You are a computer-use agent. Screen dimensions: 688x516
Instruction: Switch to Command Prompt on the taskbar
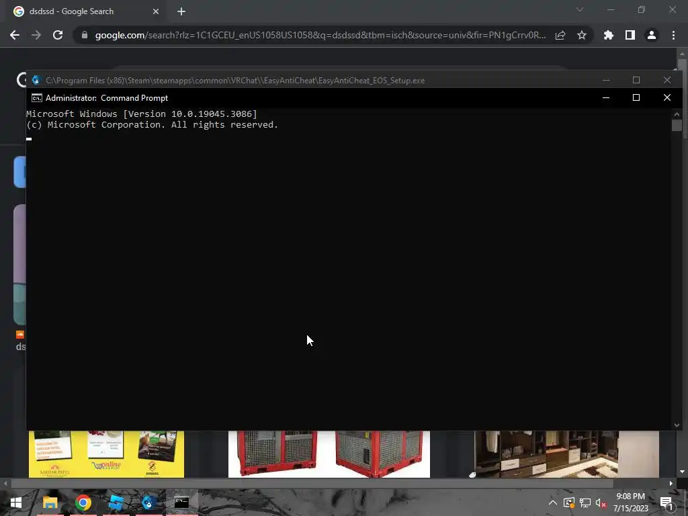click(x=181, y=503)
